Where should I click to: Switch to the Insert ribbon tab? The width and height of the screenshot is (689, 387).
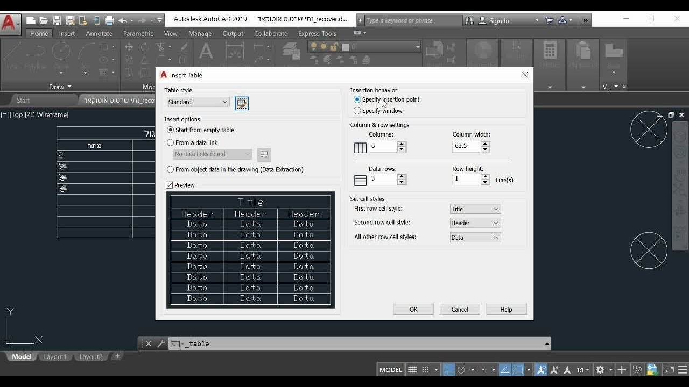(67, 33)
